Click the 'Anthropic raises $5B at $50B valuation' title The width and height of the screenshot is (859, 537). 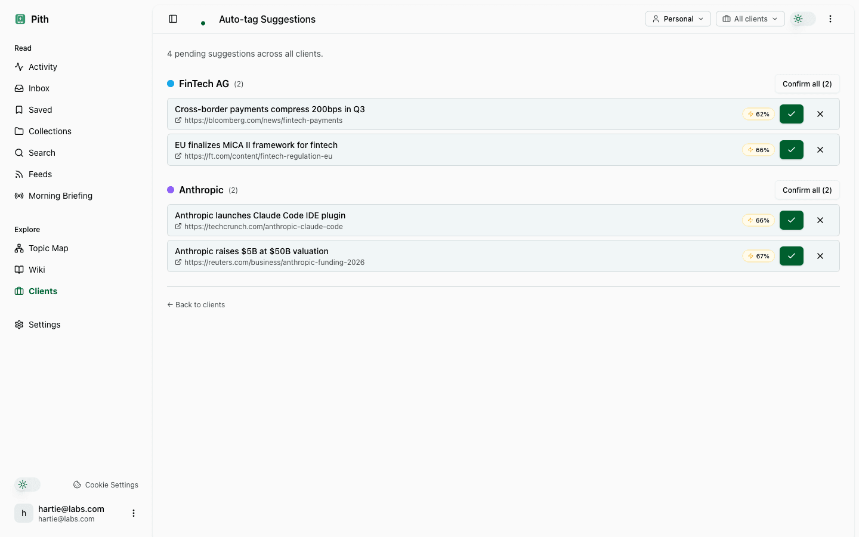click(x=252, y=251)
